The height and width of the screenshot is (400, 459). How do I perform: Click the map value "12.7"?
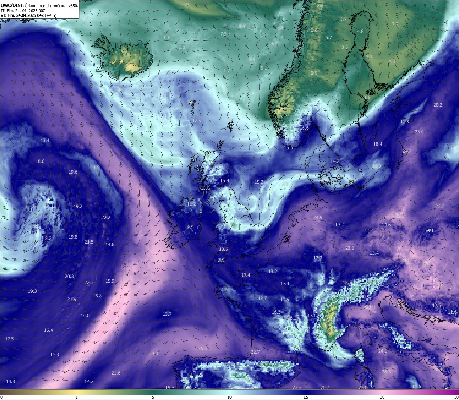click(x=262, y=298)
